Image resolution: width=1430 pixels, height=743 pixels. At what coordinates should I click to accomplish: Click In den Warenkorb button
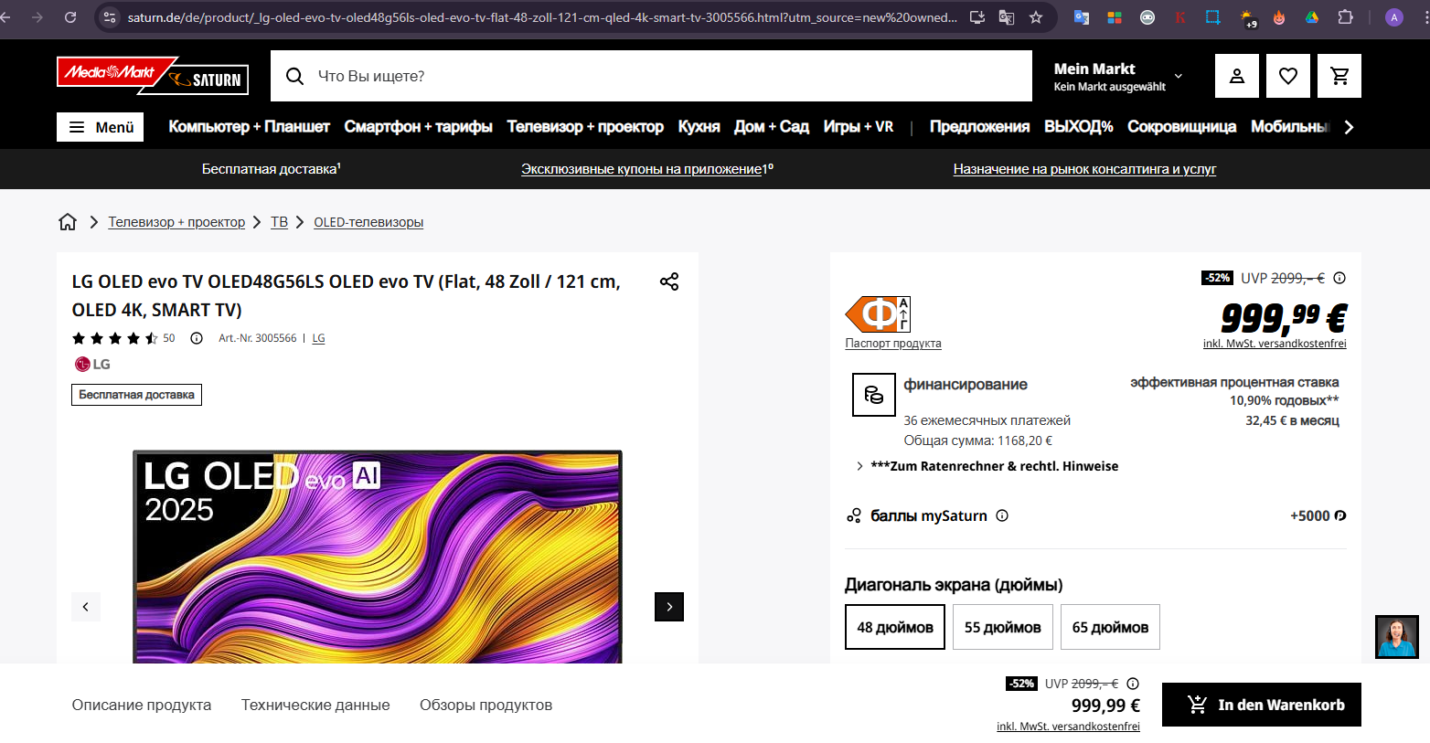[x=1261, y=705]
